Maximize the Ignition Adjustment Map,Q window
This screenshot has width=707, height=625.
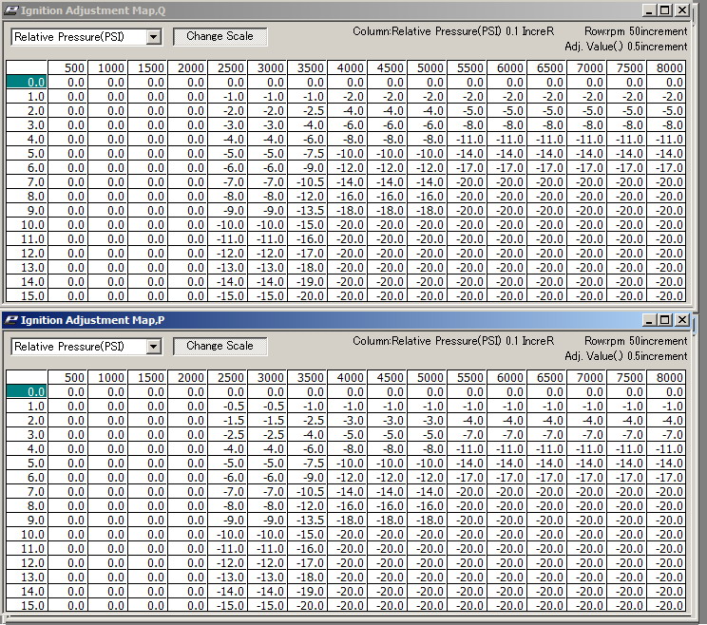coord(664,9)
